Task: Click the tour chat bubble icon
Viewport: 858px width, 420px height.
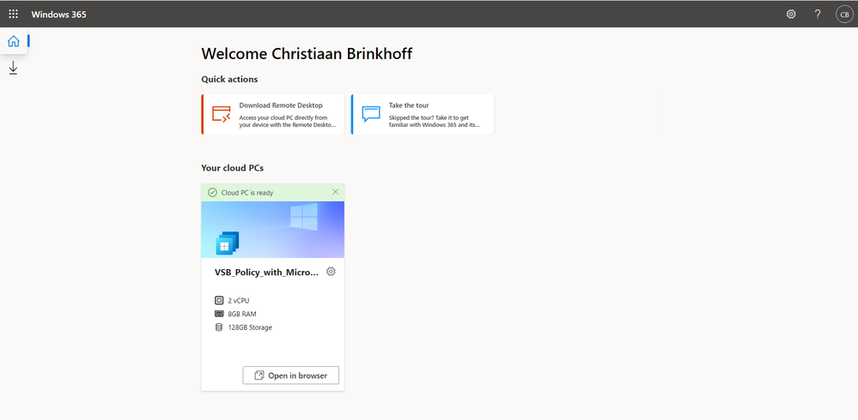Action: [x=371, y=114]
